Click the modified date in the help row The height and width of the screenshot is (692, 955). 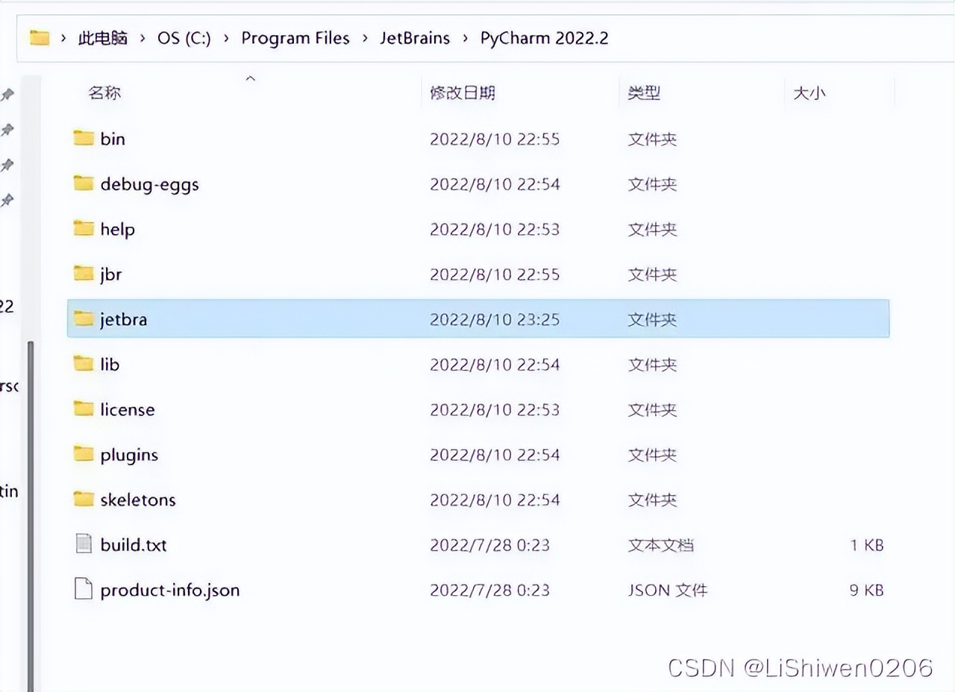click(495, 229)
